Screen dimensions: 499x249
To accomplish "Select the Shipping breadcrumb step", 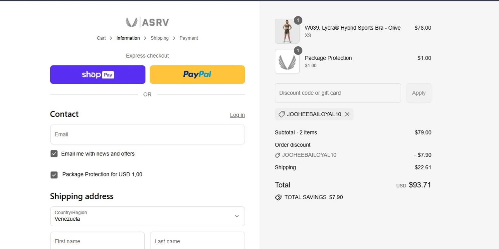I will pyautogui.click(x=160, y=38).
